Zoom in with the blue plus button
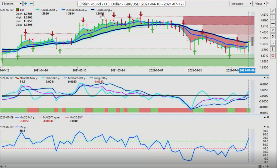 [x=26, y=4]
